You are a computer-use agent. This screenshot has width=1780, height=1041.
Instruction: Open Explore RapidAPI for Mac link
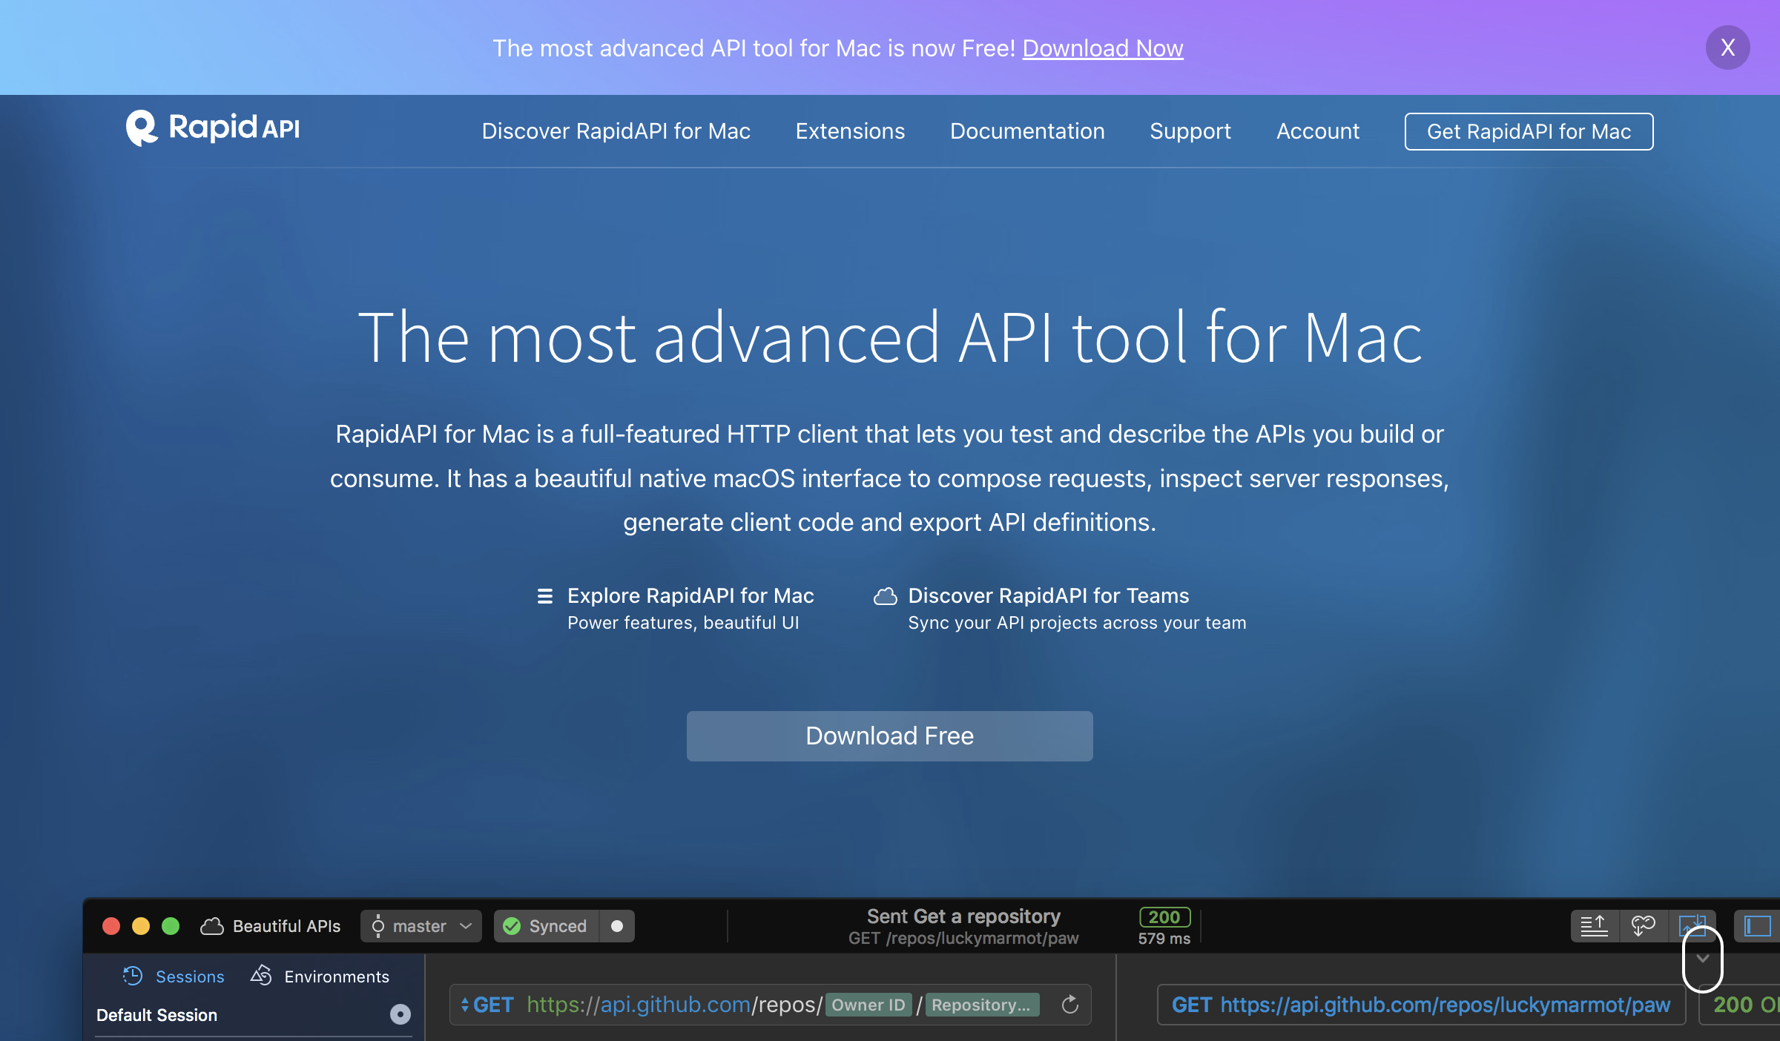690,595
